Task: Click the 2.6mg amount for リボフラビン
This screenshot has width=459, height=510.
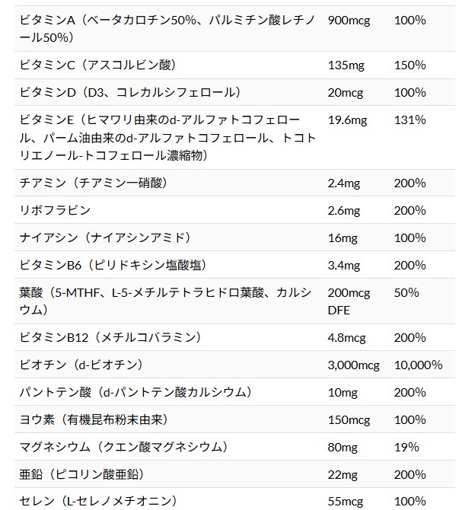Action: (x=344, y=211)
